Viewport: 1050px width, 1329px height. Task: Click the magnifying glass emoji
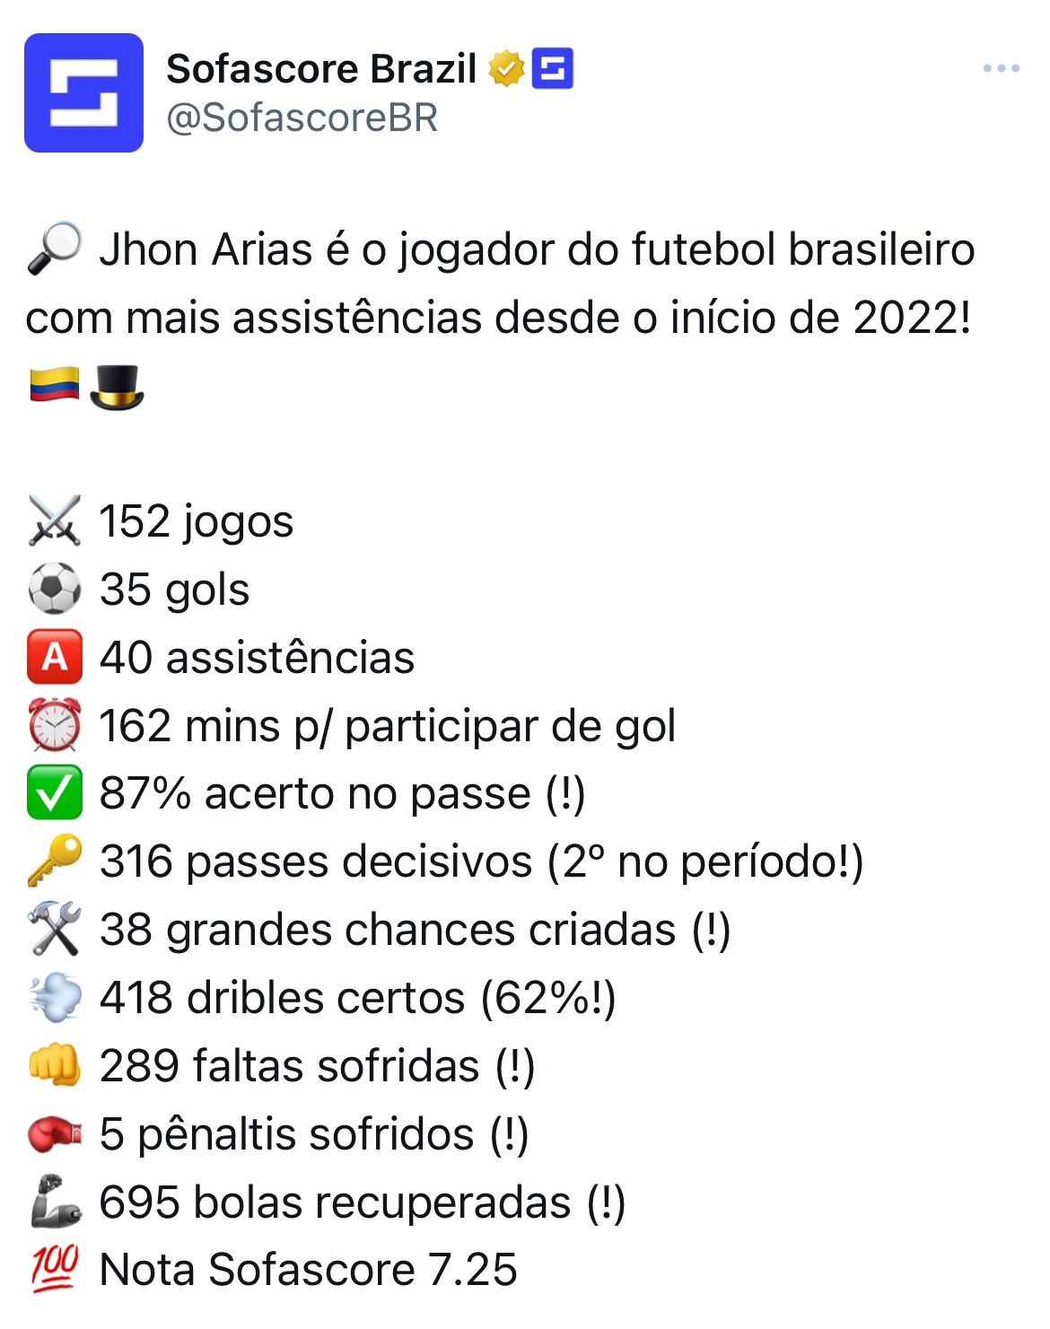pyautogui.click(x=55, y=249)
